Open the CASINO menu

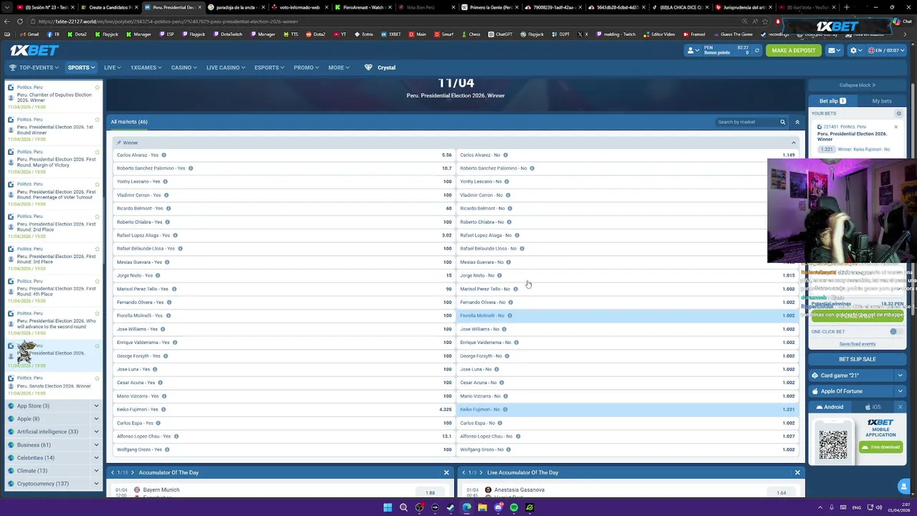pyautogui.click(x=183, y=67)
